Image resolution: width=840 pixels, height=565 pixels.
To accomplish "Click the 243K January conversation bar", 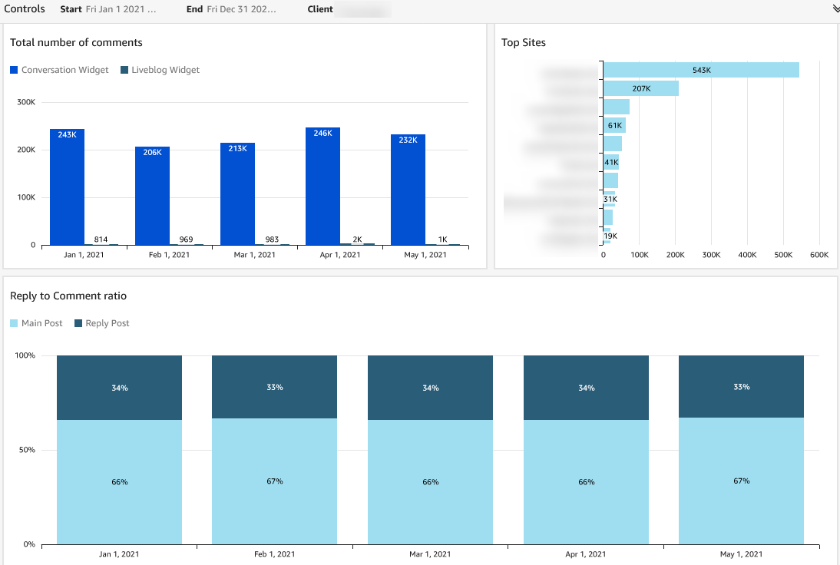I will [67, 187].
